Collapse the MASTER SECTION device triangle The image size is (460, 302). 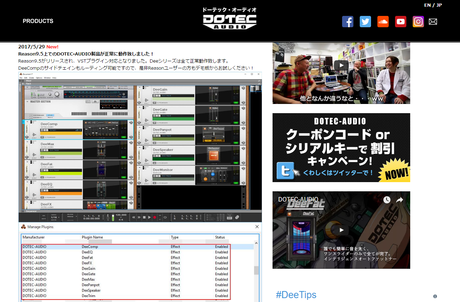tap(27, 101)
